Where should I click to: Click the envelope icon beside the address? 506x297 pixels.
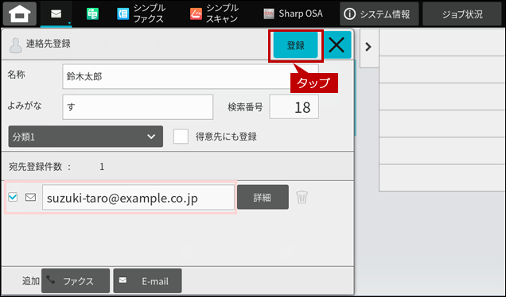31,197
